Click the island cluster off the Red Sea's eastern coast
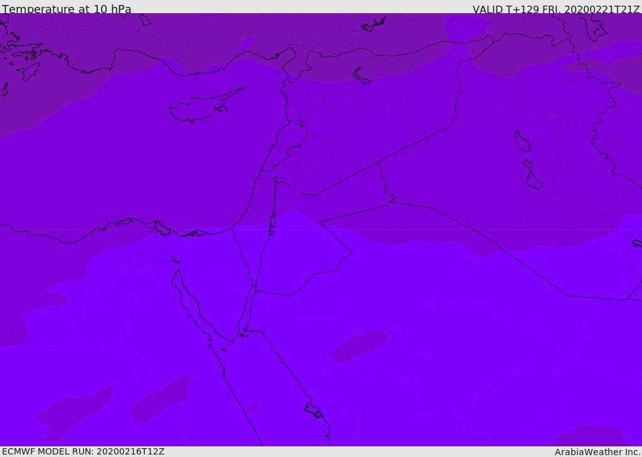 [313, 411]
